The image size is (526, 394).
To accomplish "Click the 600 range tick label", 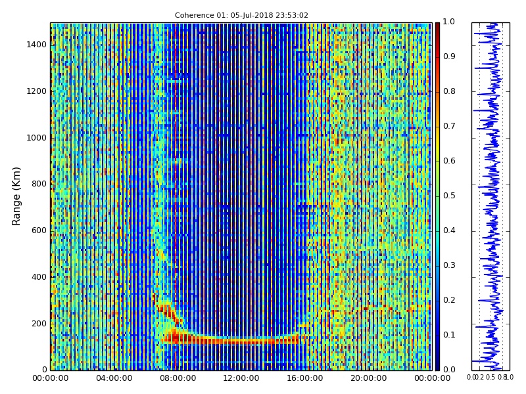I will 39,230.
